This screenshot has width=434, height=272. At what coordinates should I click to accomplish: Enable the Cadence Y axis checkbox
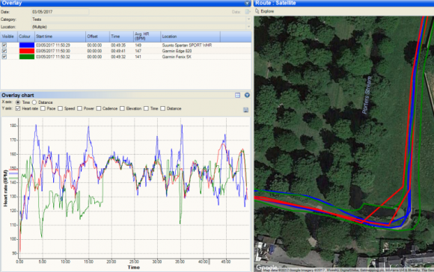tap(99, 108)
